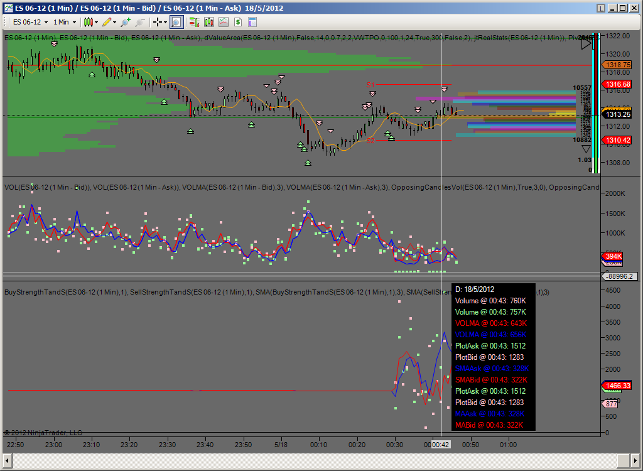Click the zoom out magnifier icon
This screenshot has height=471, width=643.
pos(140,22)
